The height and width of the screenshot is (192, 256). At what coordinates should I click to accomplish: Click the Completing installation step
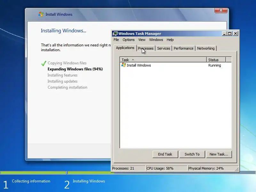(68, 87)
